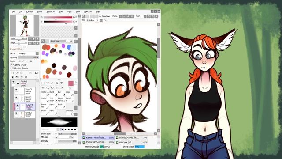Hide Layer1 with its eye icon
The width and height of the screenshot is (282, 159).
(x=16, y=97)
